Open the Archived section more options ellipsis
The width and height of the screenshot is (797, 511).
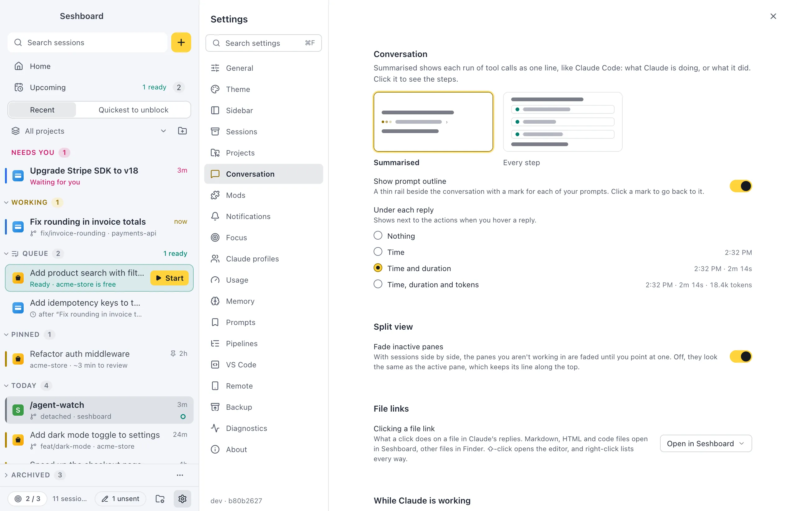(x=180, y=475)
